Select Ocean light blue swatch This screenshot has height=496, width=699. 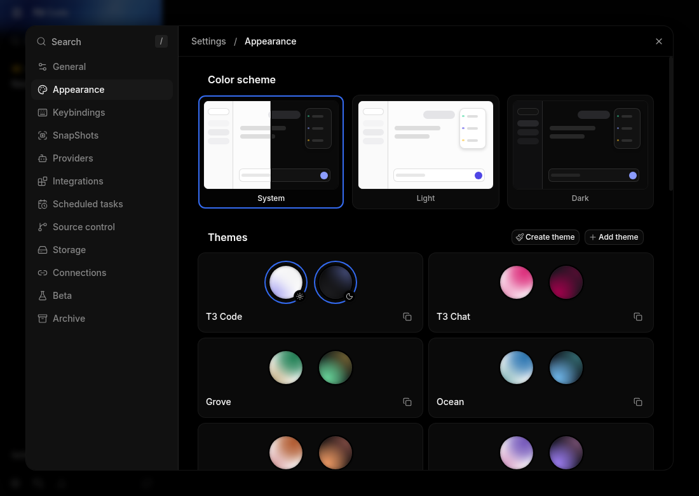coord(517,368)
